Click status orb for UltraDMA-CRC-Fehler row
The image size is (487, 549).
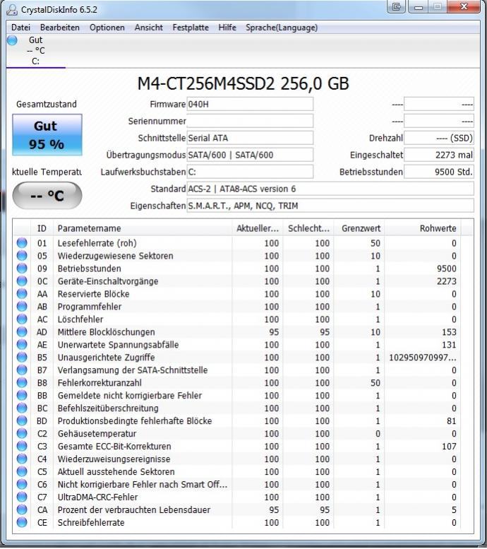tap(22, 497)
